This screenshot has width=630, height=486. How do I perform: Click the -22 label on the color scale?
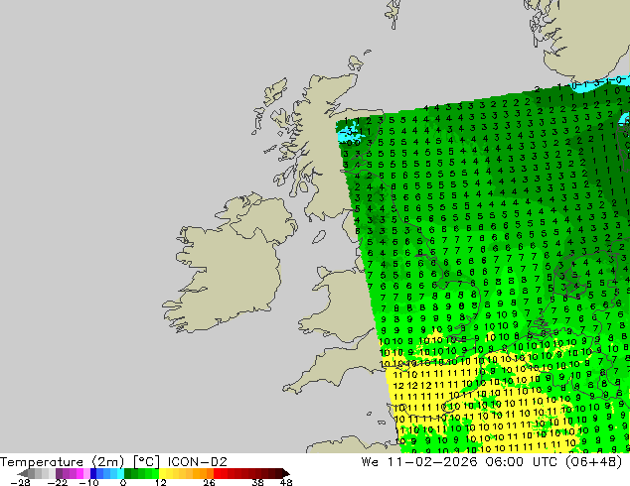click(58, 482)
